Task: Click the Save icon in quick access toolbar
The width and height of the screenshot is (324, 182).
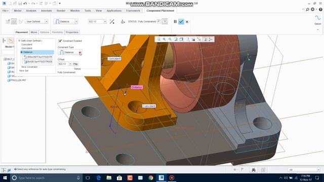Action: click(x=20, y=4)
